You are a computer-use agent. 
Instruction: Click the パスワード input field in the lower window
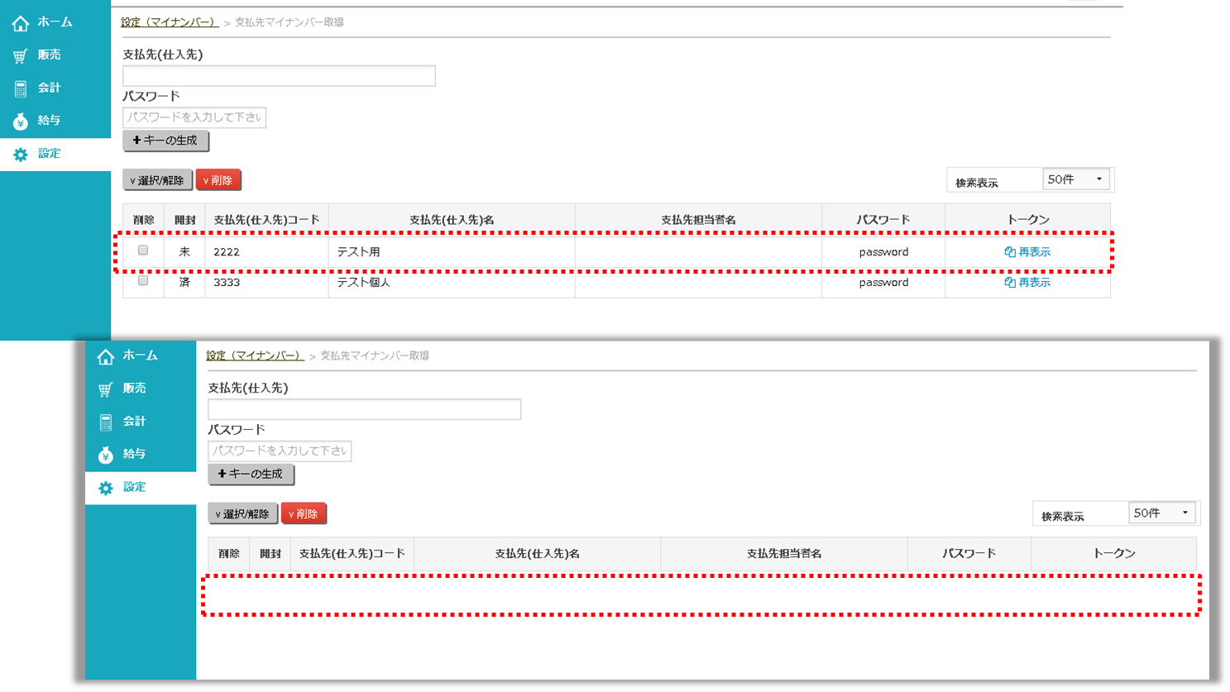[280, 451]
